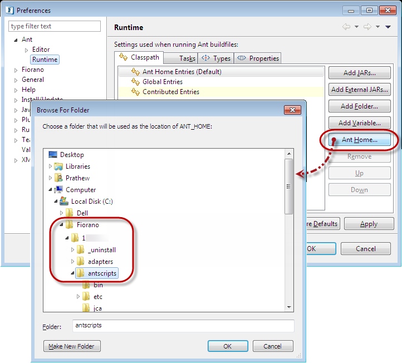Go back using the navigation arrow
Image resolution: width=402 pixels, height=363 pixels.
pyautogui.click(x=346, y=27)
